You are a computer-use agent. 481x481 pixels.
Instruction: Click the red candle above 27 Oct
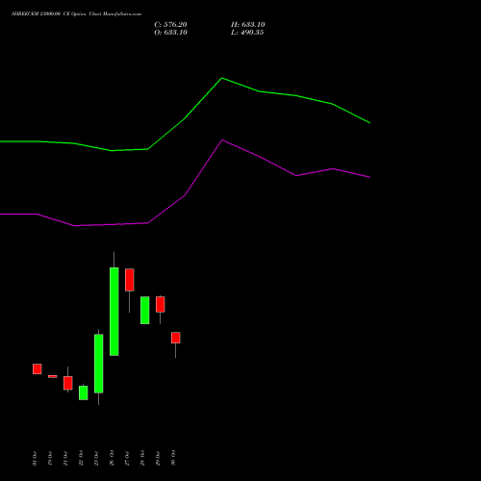(x=130, y=280)
